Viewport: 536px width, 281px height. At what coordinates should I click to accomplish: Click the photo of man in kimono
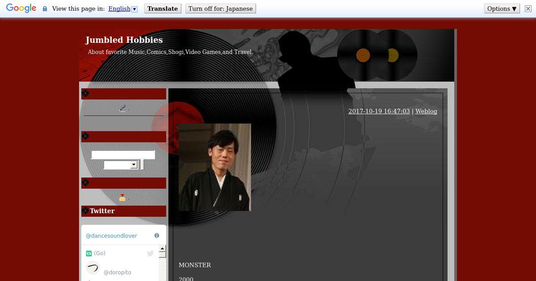(x=215, y=167)
